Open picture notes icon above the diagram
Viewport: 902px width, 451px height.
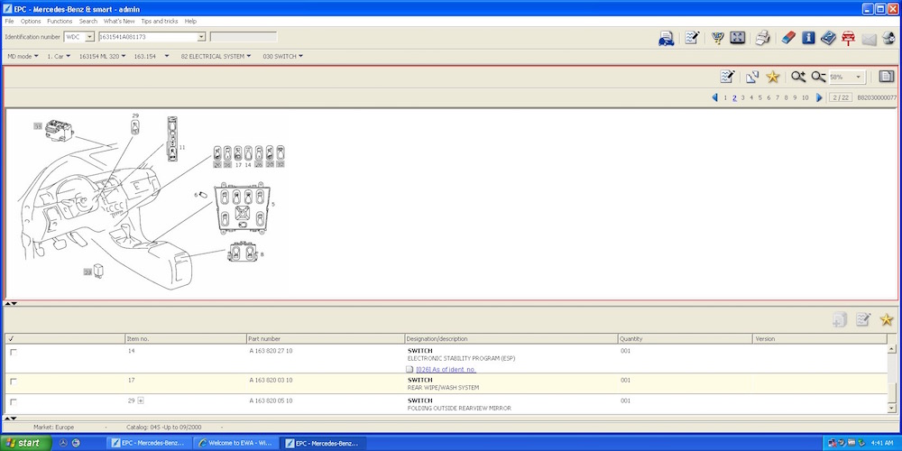point(727,77)
